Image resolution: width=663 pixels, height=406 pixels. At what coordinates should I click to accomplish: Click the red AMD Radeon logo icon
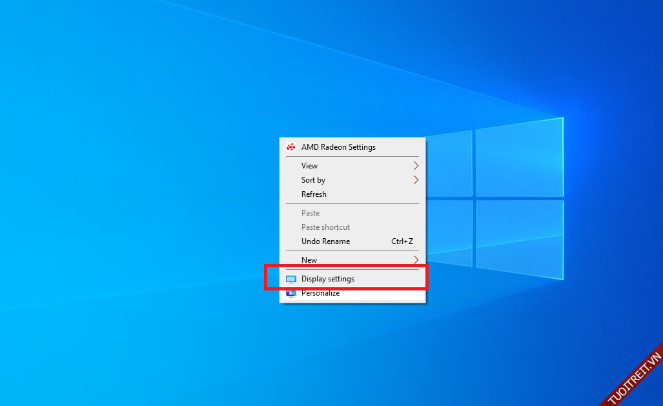291,147
